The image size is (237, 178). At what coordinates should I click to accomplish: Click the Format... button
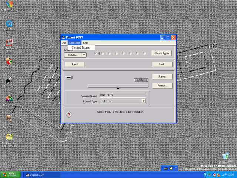[162, 86]
